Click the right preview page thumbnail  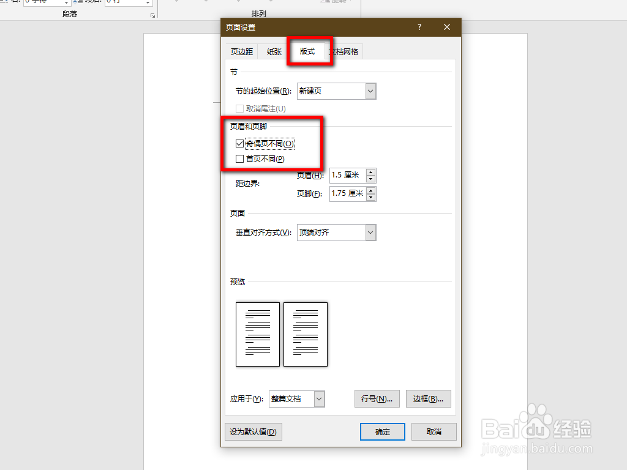[306, 334]
